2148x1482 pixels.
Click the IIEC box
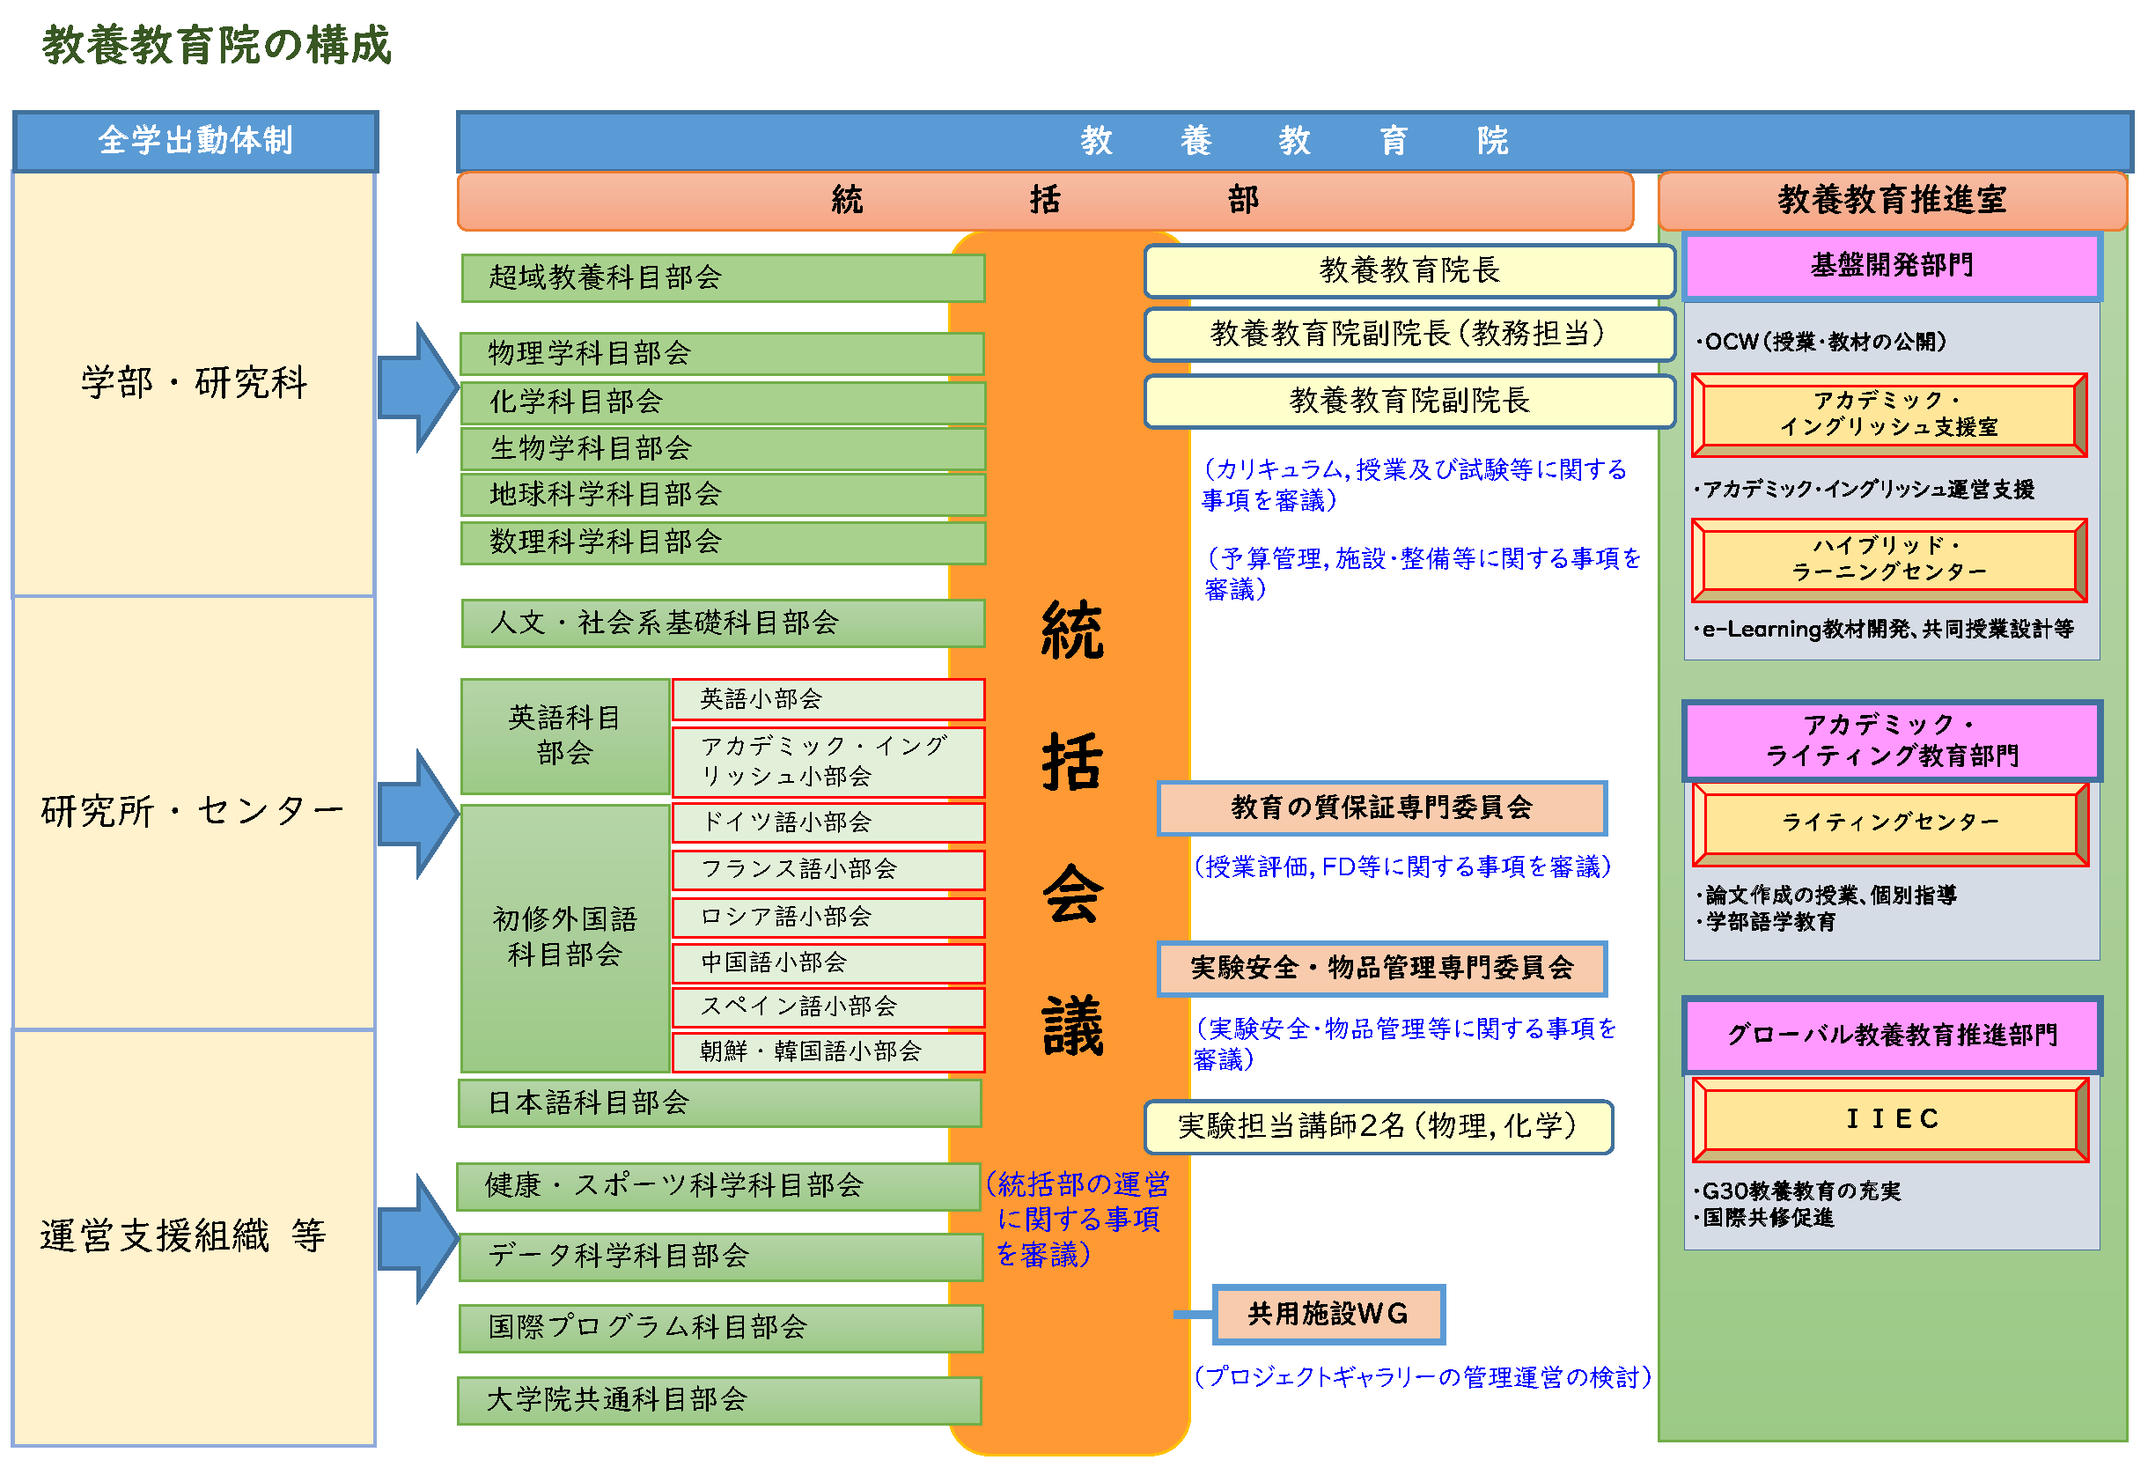pos(1890,1120)
